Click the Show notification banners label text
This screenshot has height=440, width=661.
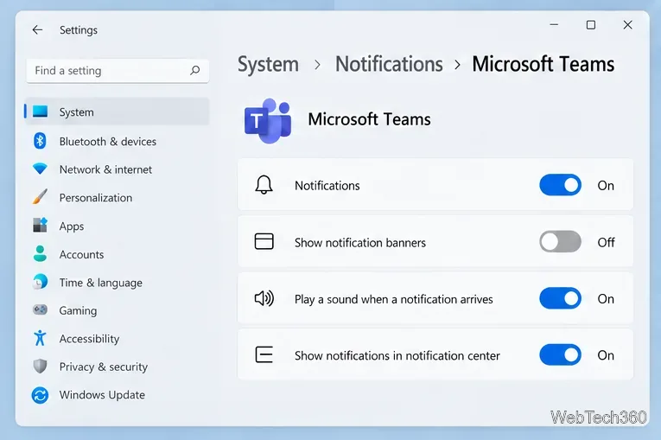(x=360, y=243)
